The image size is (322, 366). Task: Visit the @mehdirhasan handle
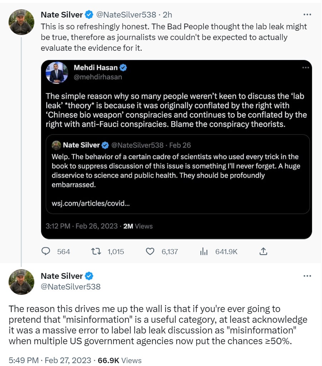(x=98, y=77)
